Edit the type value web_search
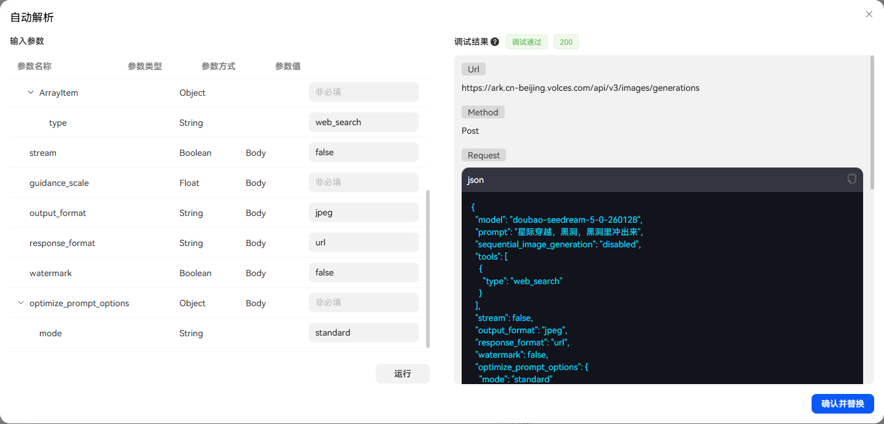 click(363, 122)
